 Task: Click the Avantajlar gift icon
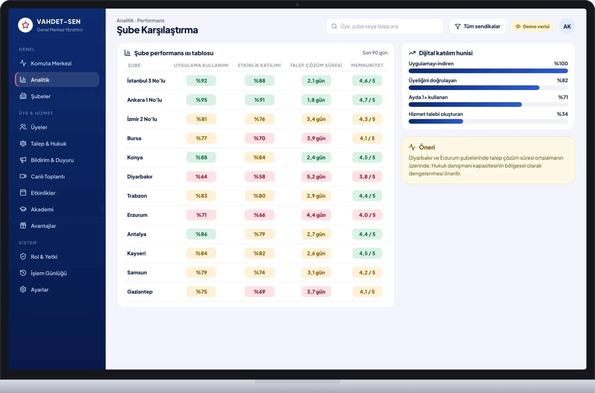(23, 225)
